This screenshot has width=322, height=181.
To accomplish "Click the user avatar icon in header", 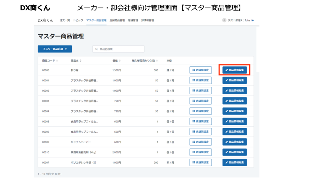I will pos(224,20).
